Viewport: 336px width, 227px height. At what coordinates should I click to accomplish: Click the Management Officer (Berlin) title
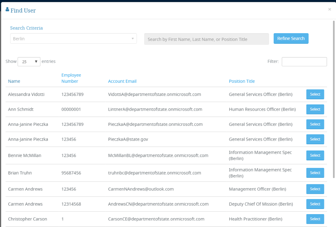(258, 189)
